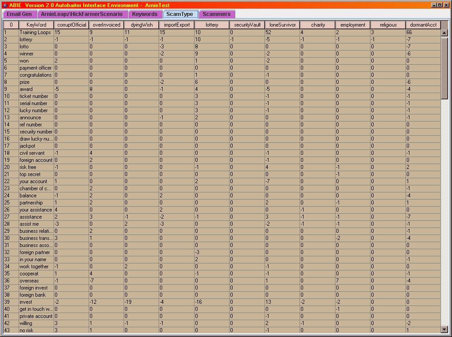452x337 pixels.
Task: Click the lottery column header
Action: point(212,25)
